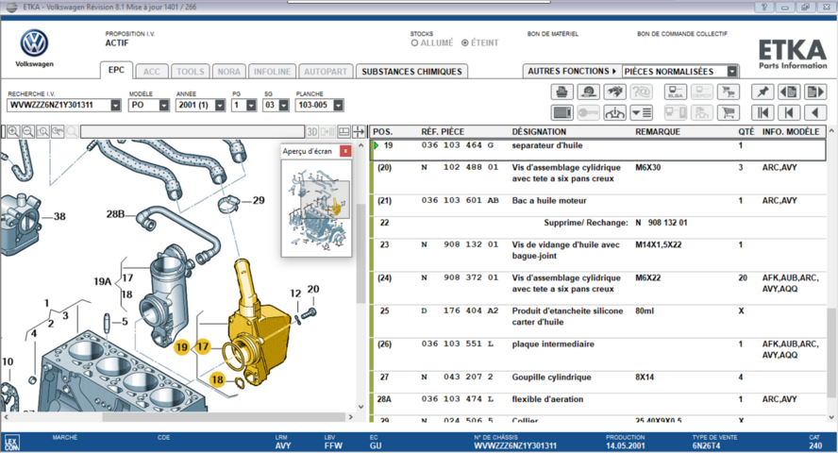
Task: Select row (21) Bac a huile moteur
Action: [598, 205]
